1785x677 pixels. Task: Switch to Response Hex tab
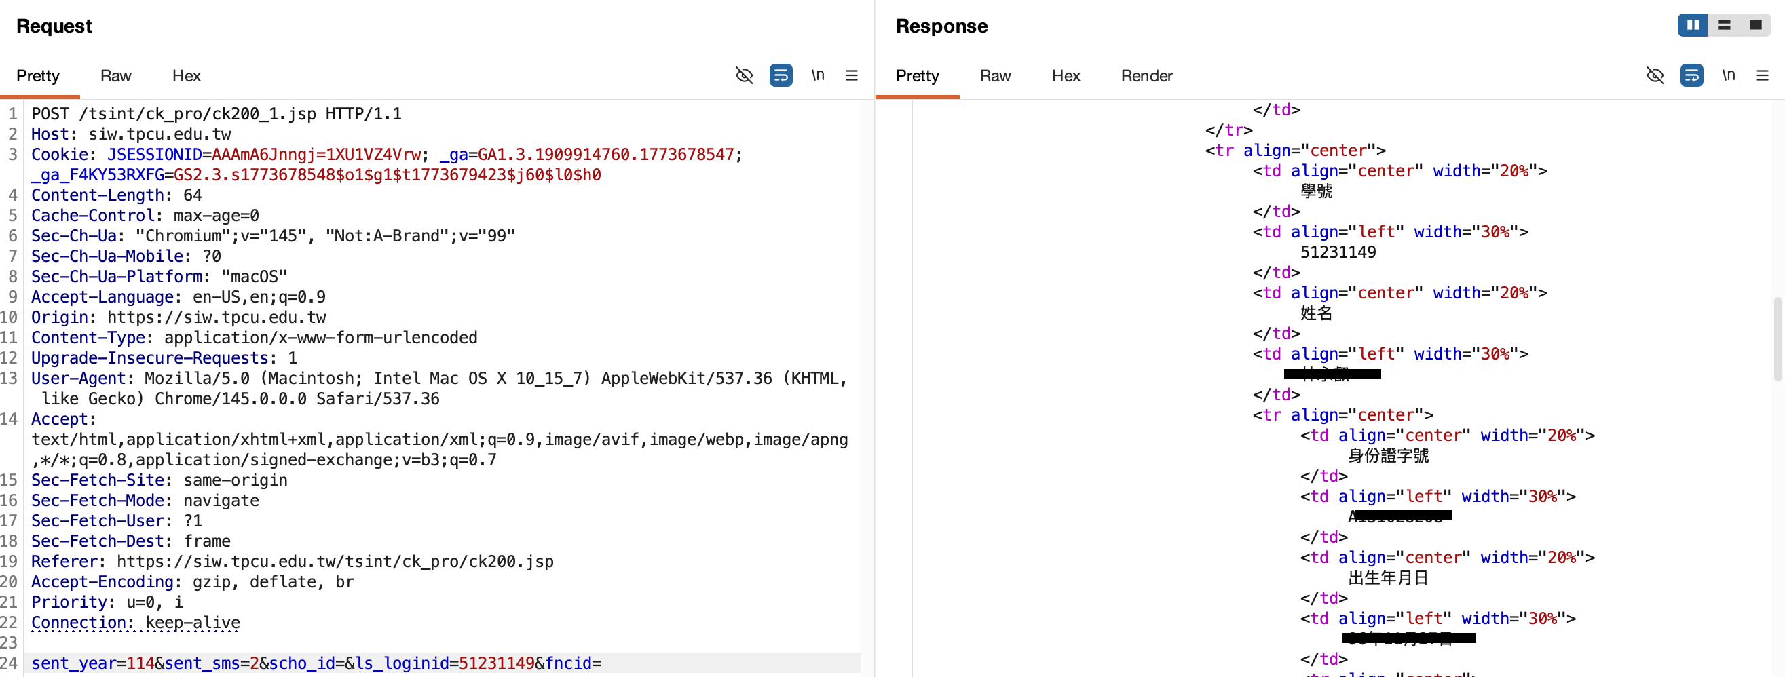tap(1066, 75)
